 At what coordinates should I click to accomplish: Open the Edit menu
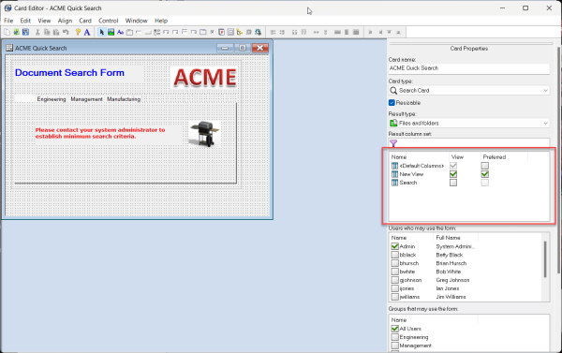pyautogui.click(x=25, y=21)
